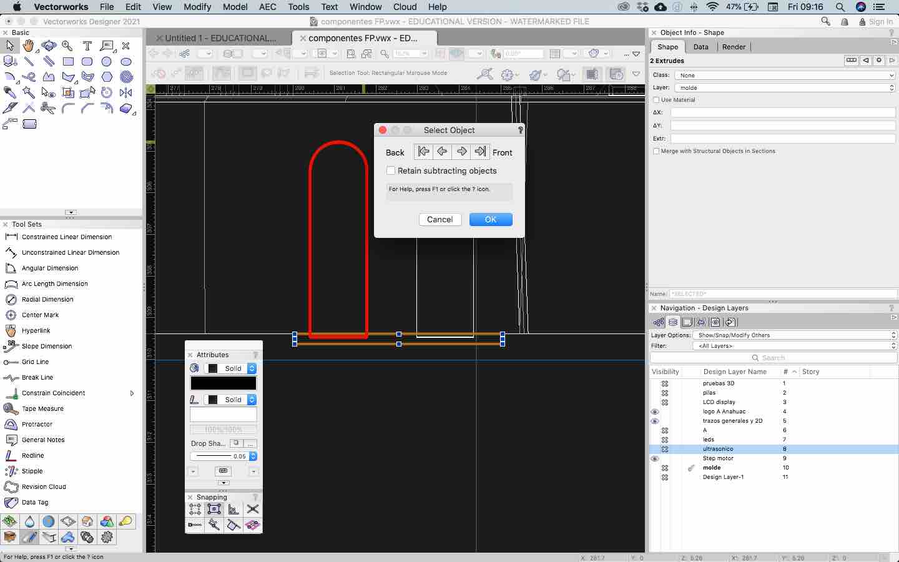
Task: Select the Revision Cloud tool
Action: click(44, 486)
